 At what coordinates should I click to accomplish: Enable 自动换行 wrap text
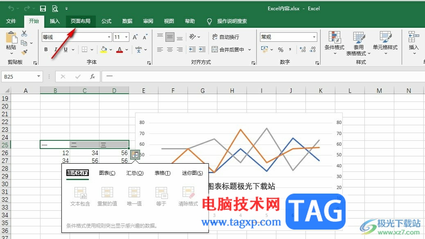[x=226, y=37]
